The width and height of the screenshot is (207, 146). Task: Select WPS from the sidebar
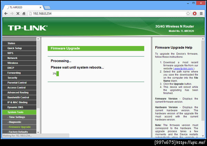click(19, 53)
